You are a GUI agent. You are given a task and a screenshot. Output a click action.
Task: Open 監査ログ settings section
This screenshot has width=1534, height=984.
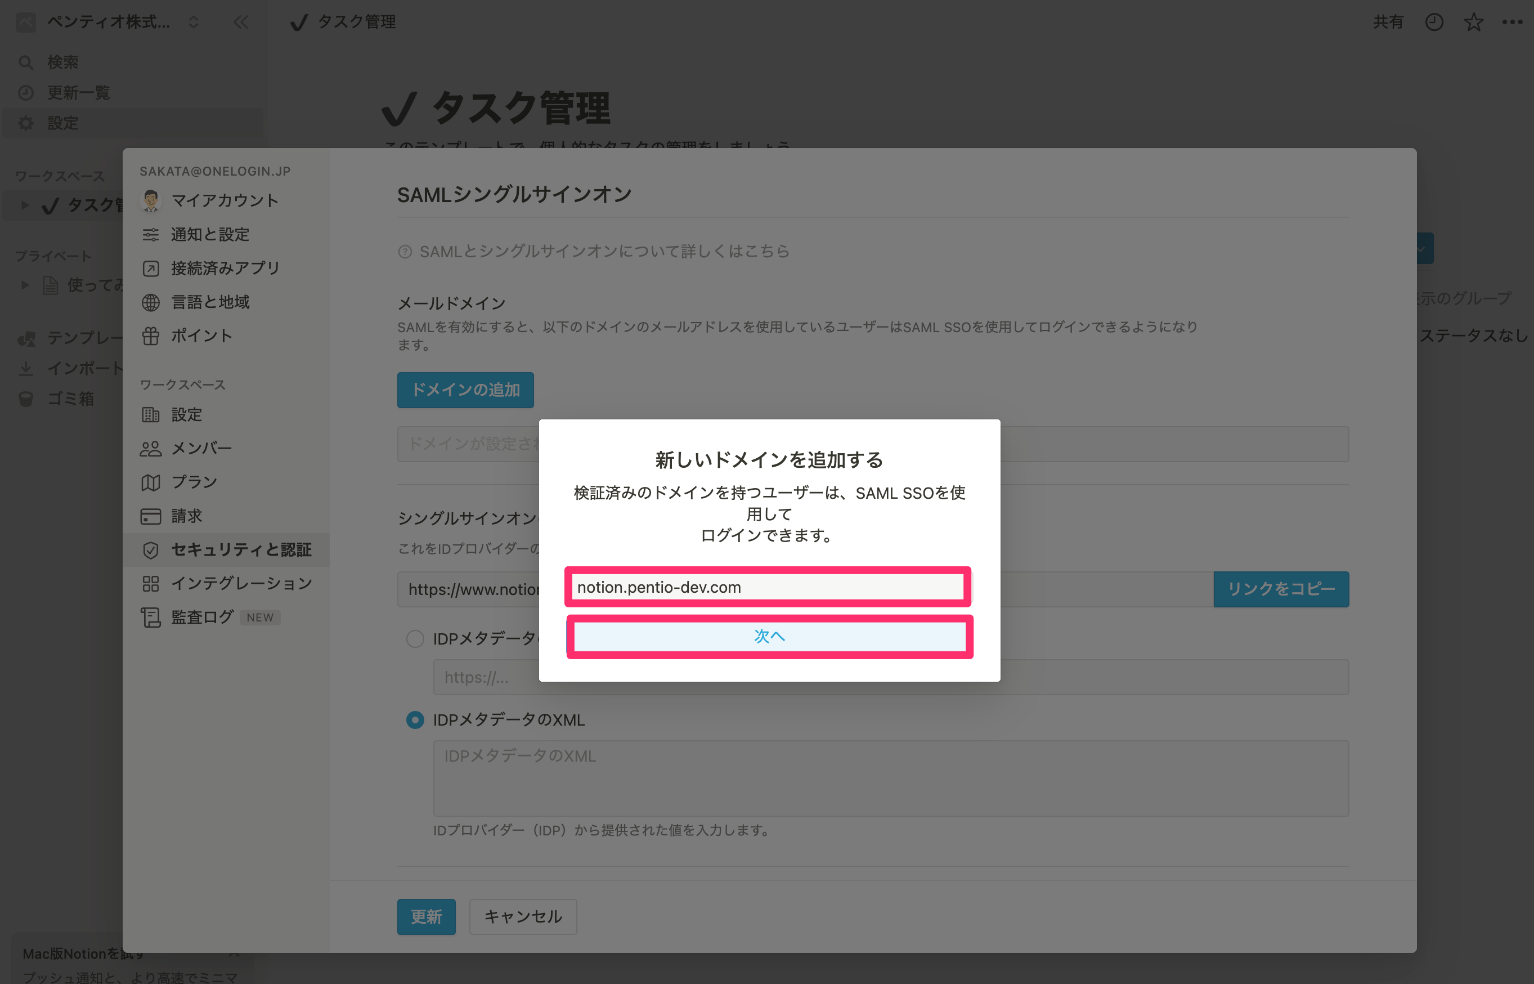[226, 617]
